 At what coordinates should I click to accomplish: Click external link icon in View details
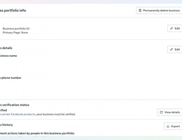click(x=161, y=112)
